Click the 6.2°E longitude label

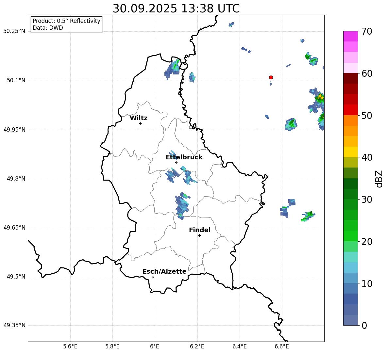(x=197, y=346)
